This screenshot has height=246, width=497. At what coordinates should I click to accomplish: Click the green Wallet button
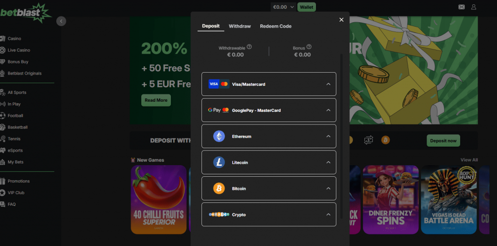(x=307, y=7)
